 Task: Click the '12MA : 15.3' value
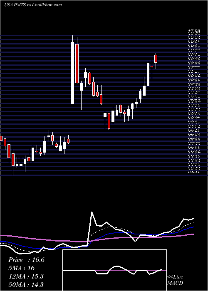pos(26,276)
